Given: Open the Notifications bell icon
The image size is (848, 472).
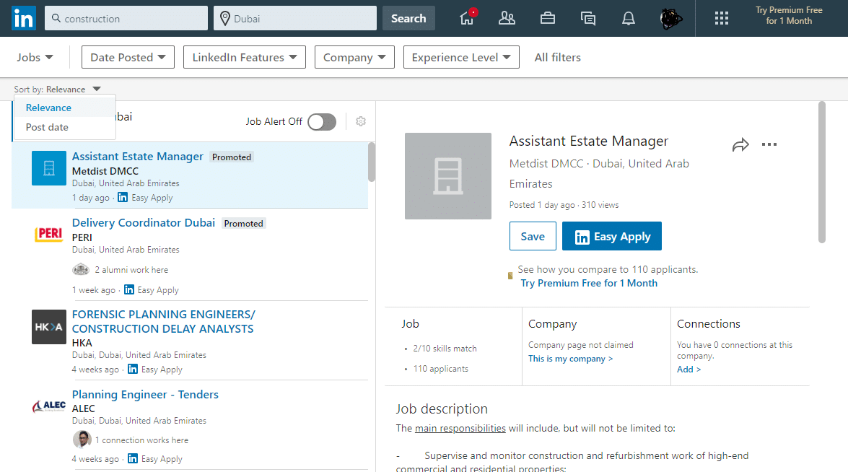Looking at the screenshot, I should (x=628, y=18).
